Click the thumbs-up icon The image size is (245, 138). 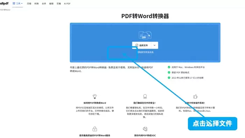coord(195,96)
